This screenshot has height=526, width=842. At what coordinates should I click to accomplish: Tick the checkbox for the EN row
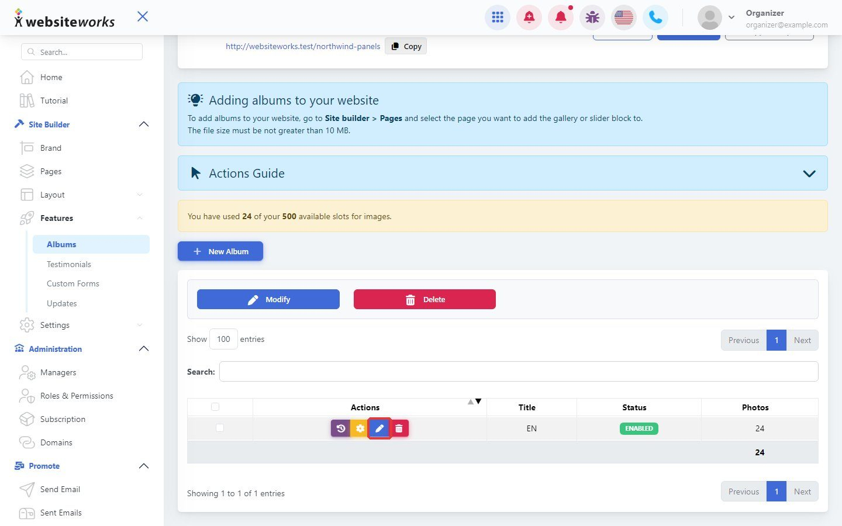[220, 428]
